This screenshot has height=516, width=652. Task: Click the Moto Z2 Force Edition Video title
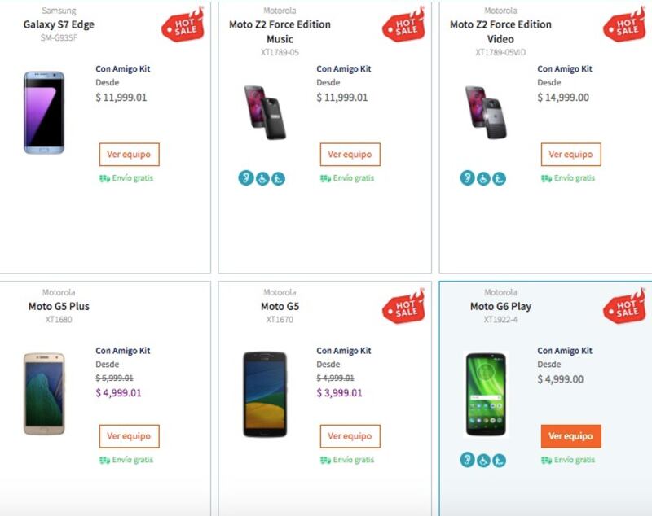pos(500,32)
